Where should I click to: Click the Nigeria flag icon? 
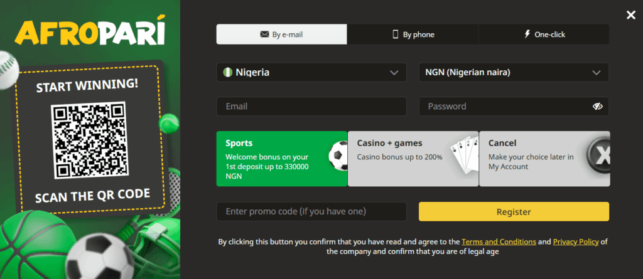coord(227,72)
